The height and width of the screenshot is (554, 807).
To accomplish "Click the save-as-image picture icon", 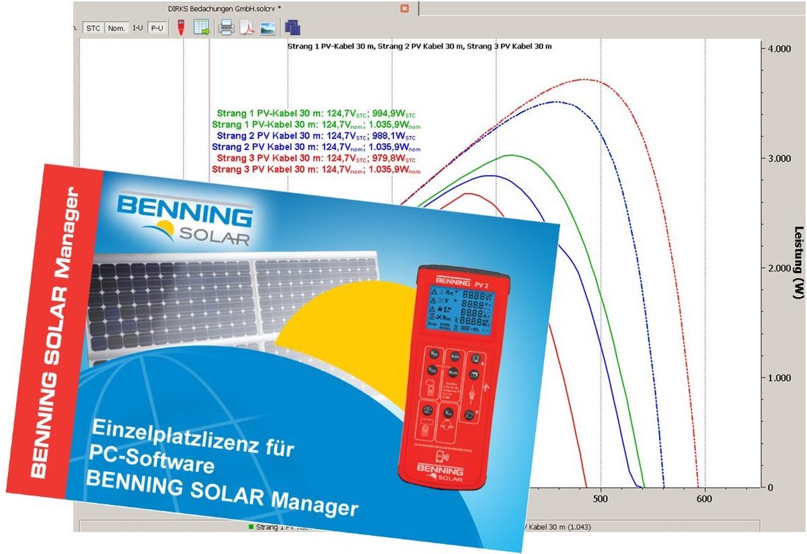I will [267, 28].
